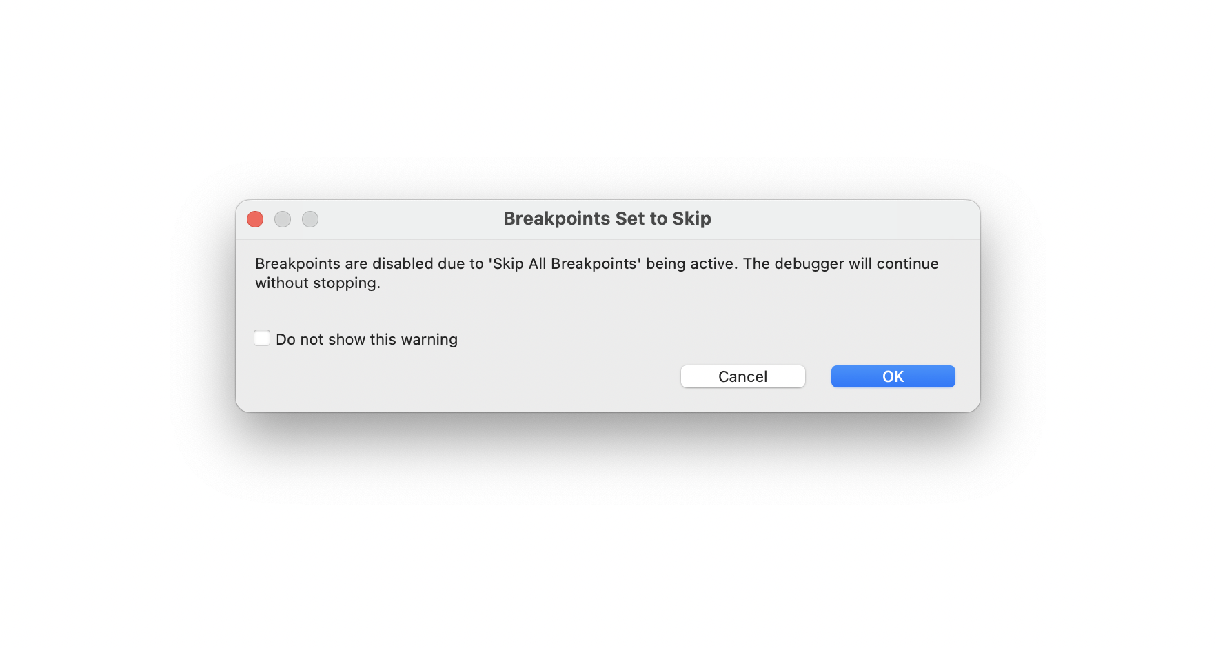Click the checkbox square next to the warning text

[262, 338]
